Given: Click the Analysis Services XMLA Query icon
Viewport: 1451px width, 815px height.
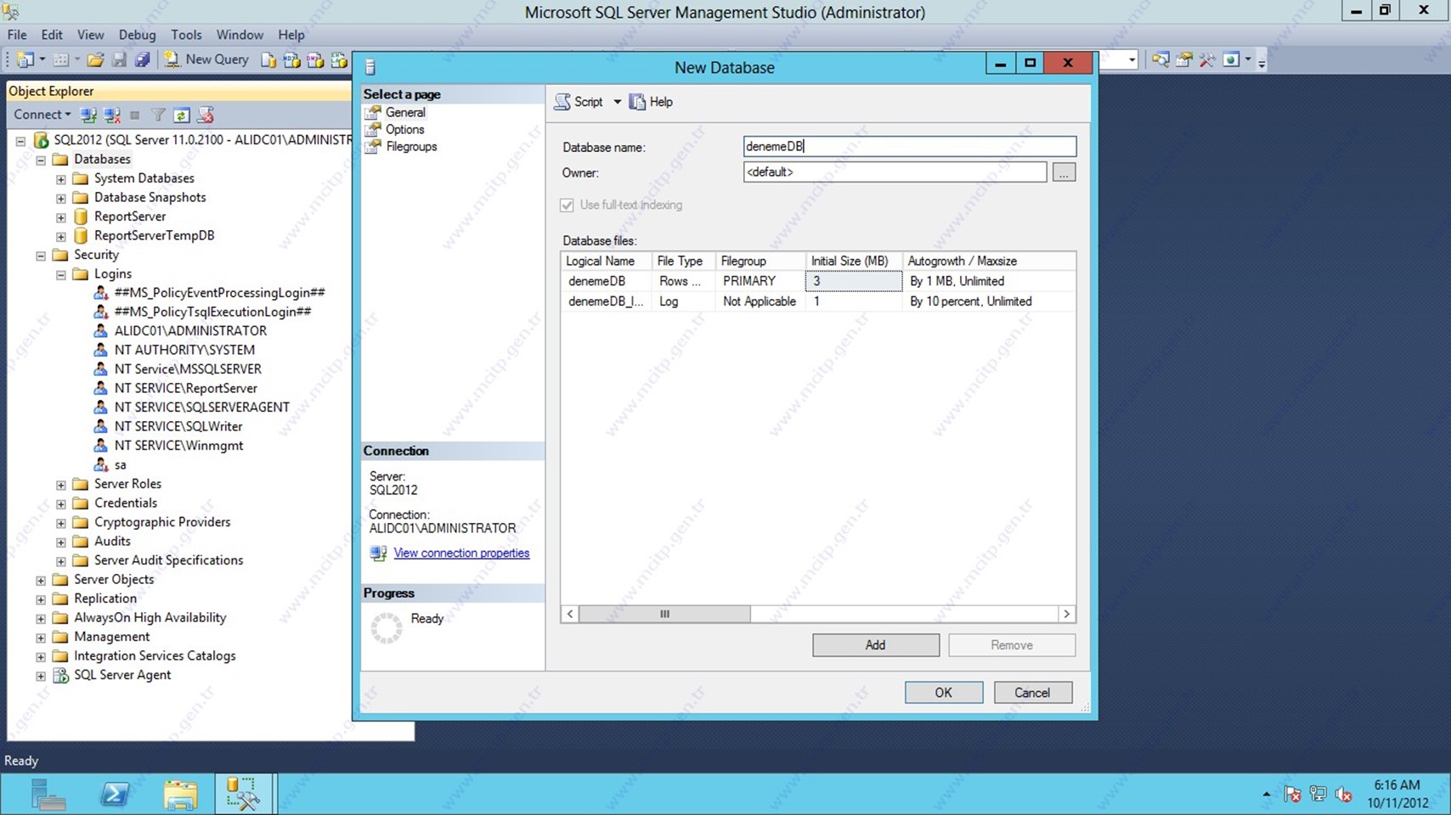Looking at the screenshot, I should [339, 59].
